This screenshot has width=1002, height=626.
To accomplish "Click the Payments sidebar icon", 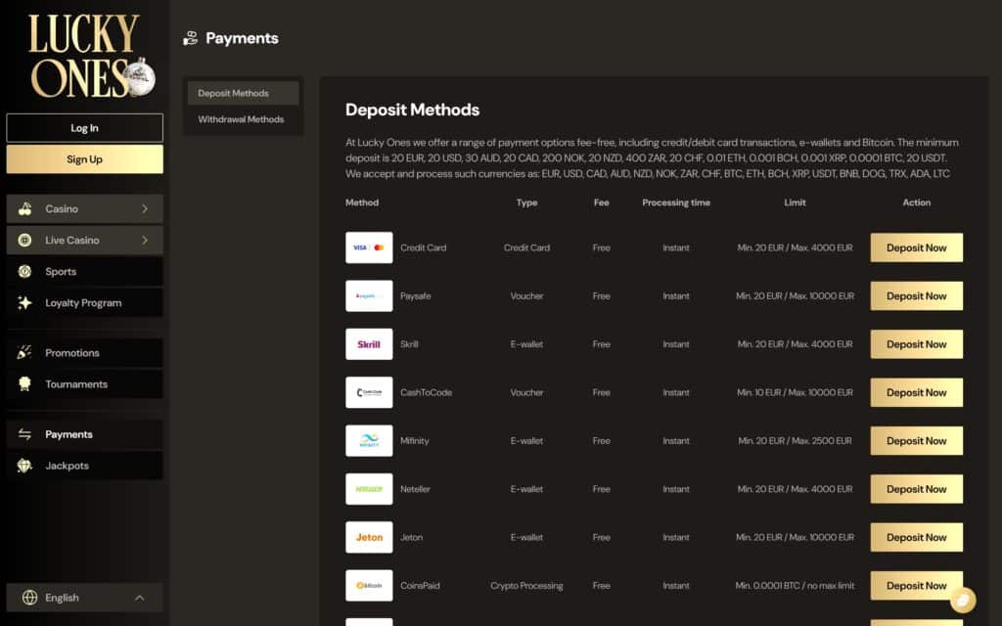I will tap(24, 433).
